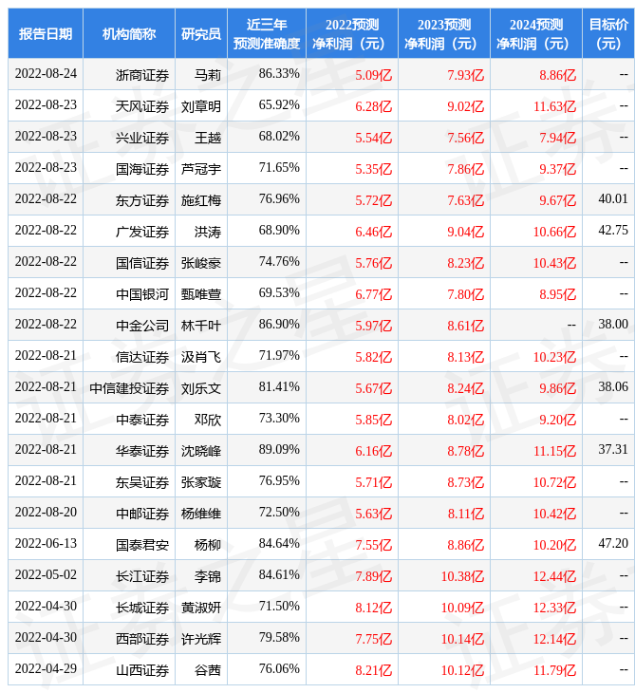The width and height of the screenshot is (635, 693).
Task: Click the 近三年预测准确度 column header
Action: point(267,33)
